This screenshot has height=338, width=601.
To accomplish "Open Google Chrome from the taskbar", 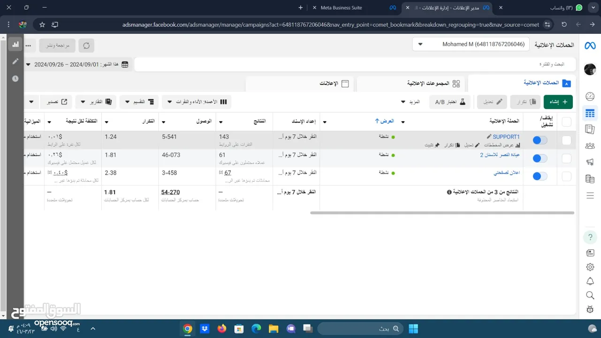I will coord(188,329).
